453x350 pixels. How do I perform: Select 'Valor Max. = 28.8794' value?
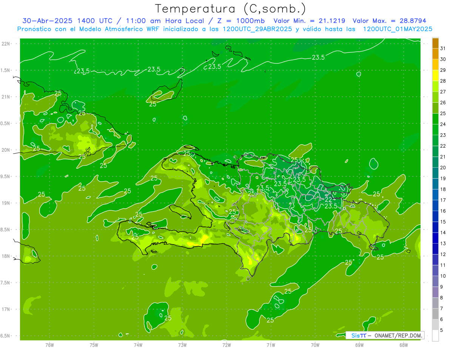(x=389, y=21)
